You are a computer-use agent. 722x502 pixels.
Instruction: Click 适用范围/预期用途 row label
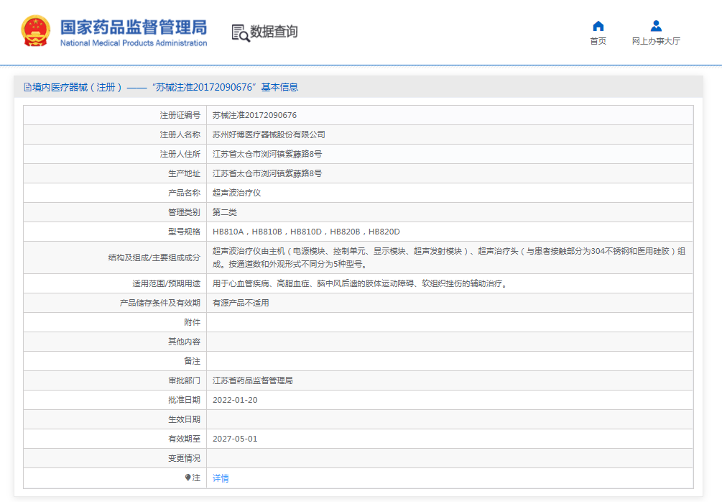pyautogui.click(x=167, y=283)
